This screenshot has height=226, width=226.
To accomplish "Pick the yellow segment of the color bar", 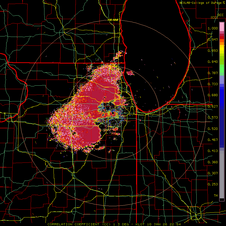I will pyautogui.click(x=222, y=49).
